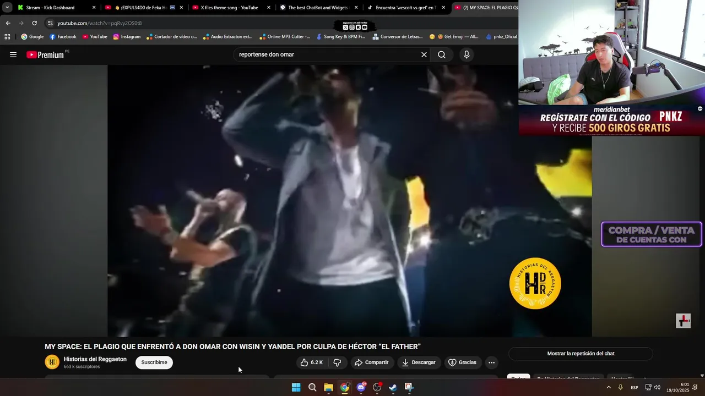Start voice search with microphone icon
The image size is (705, 396).
[467, 54]
